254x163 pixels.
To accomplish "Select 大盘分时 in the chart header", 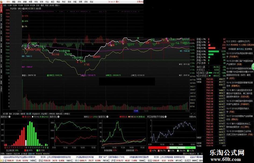I will [24, 9].
